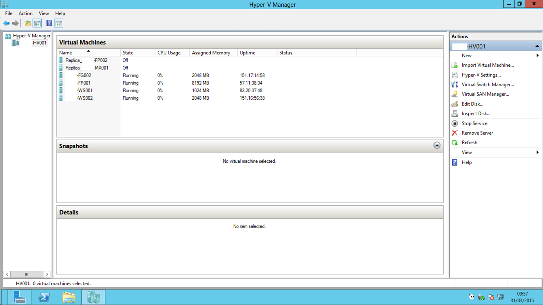Image resolution: width=543 pixels, height=305 pixels.
Task: Click the VM icon for FG002 row
Action: coord(61,75)
